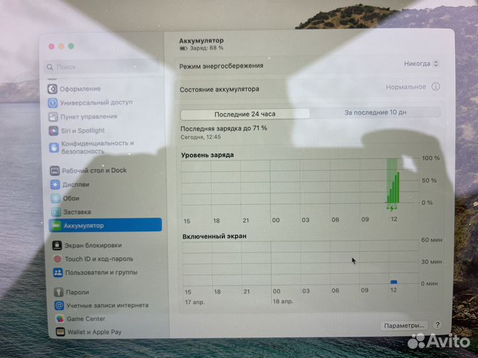Click the Заряд: 68 % header text
478x358 pixels.
coord(206,48)
